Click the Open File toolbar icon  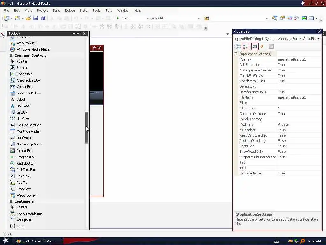[x=28, y=18]
